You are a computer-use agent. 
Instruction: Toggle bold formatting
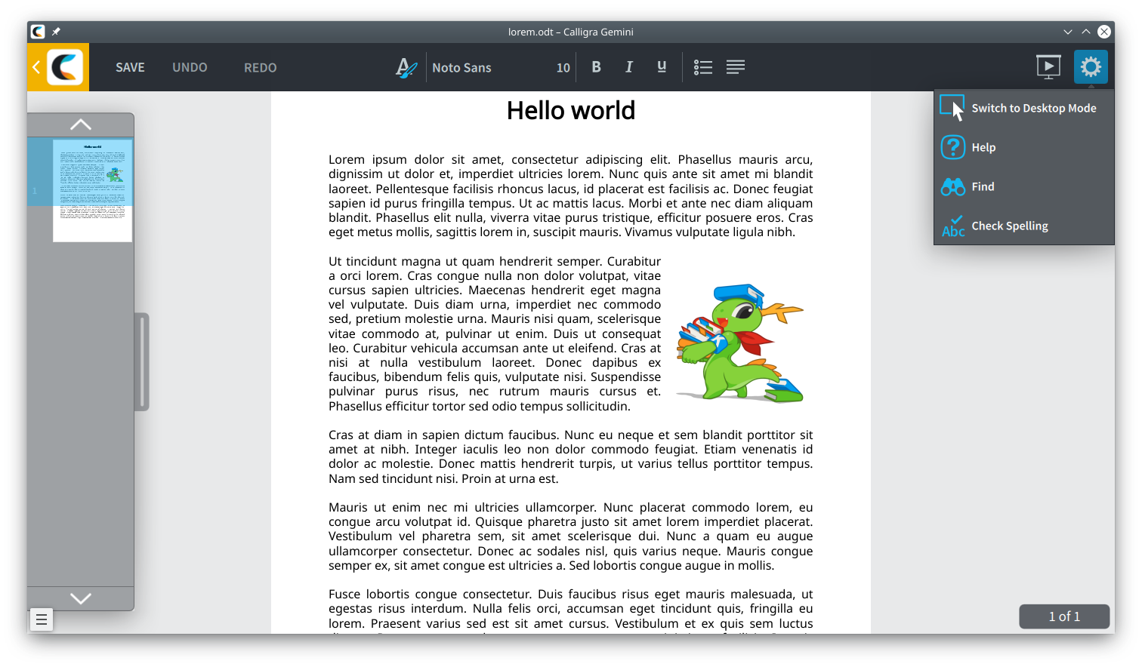pyautogui.click(x=596, y=67)
